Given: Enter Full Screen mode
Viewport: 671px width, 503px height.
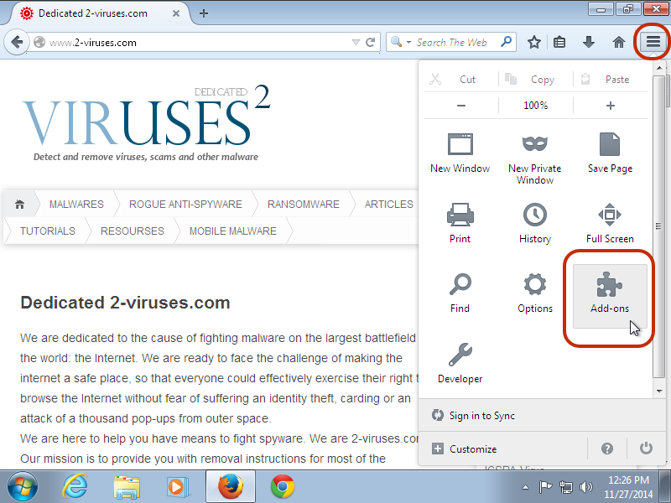Looking at the screenshot, I should click(610, 223).
